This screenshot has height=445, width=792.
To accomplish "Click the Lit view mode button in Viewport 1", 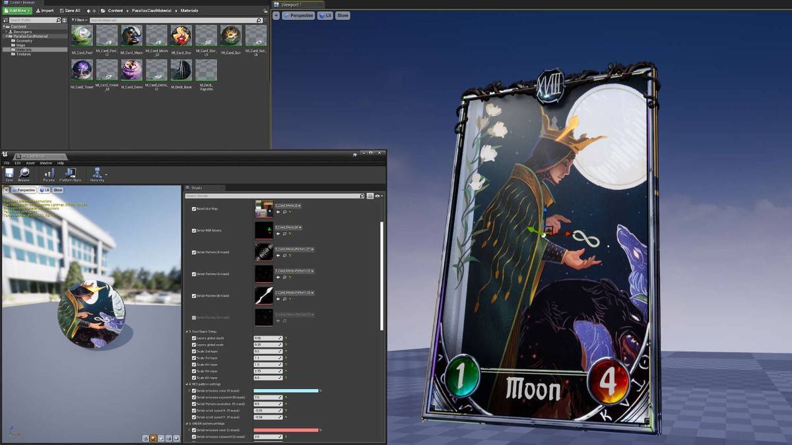I will [x=325, y=15].
